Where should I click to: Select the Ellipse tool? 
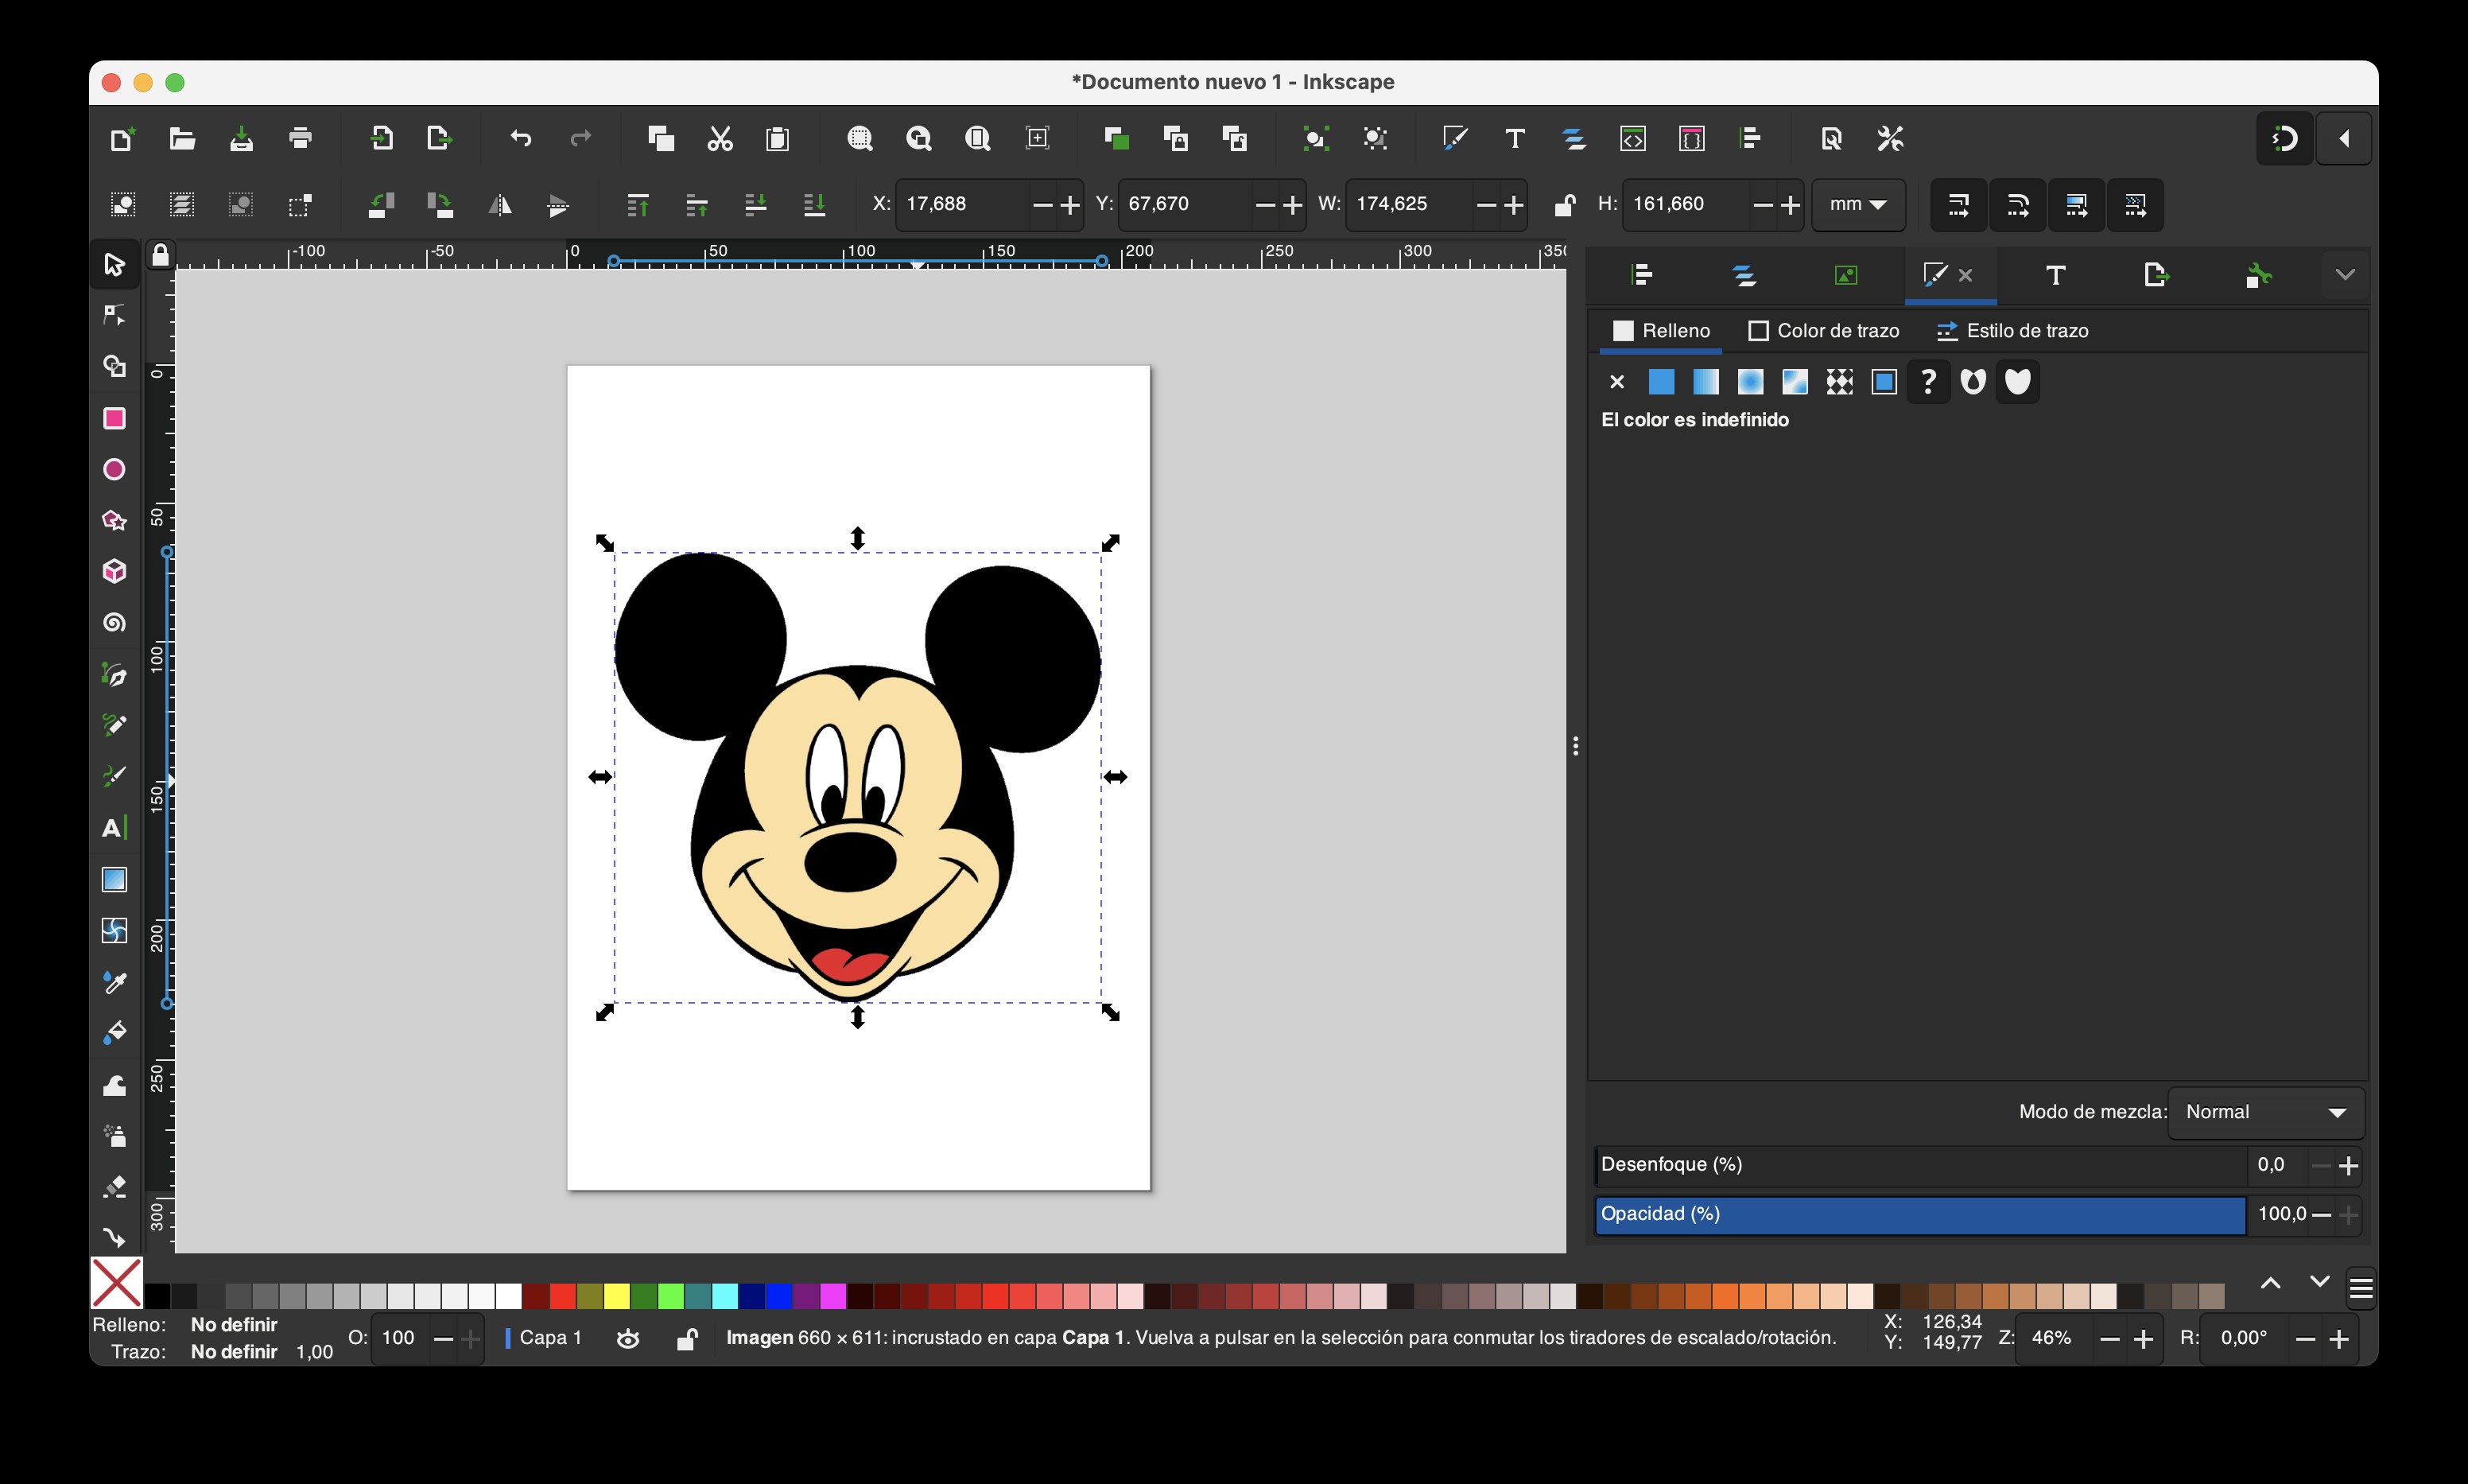114,469
